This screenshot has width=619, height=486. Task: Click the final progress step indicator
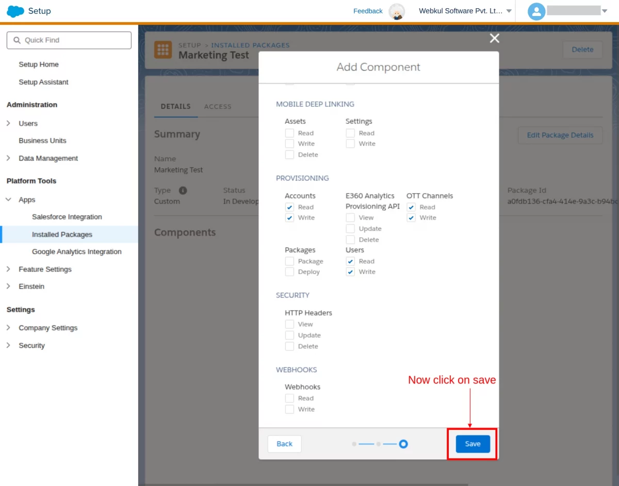click(403, 444)
